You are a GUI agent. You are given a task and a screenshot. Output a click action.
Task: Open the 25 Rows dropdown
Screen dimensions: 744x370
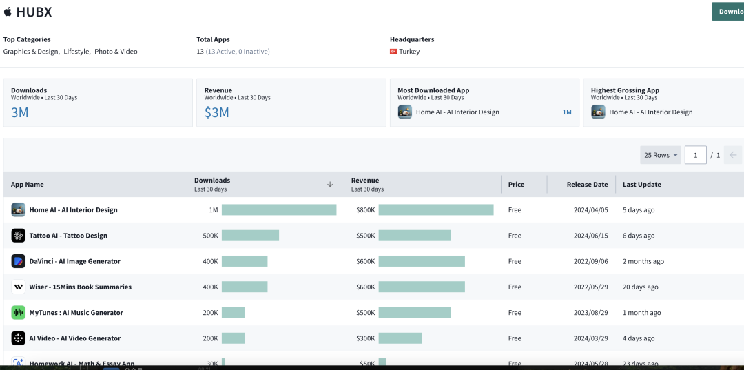[661, 155]
